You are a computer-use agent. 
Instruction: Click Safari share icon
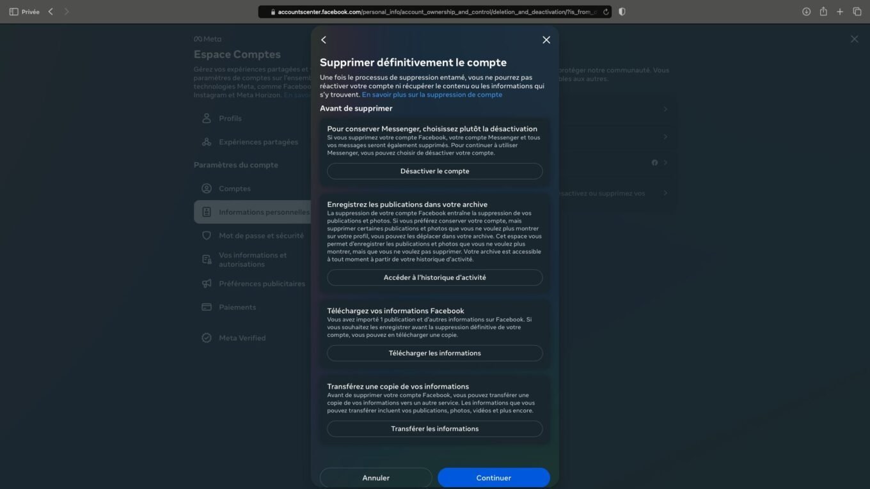(823, 12)
